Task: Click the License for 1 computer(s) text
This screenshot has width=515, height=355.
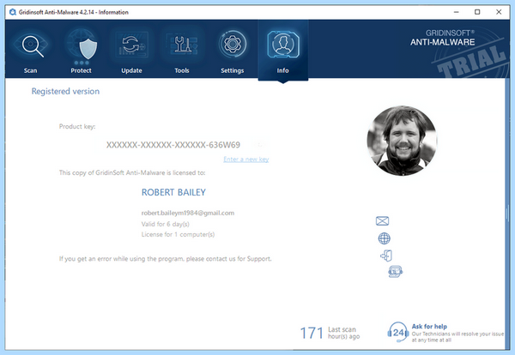Action: click(178, 234)
